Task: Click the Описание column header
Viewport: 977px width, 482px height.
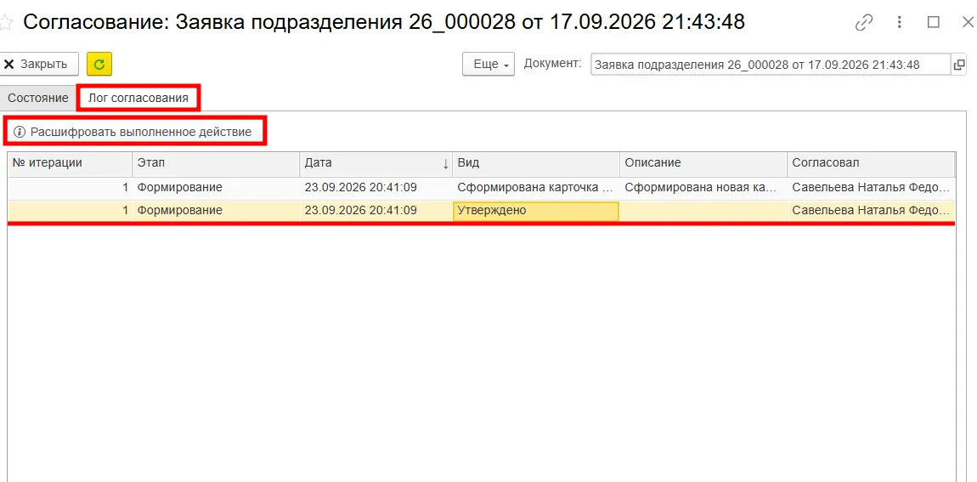Action: [703, 162]
